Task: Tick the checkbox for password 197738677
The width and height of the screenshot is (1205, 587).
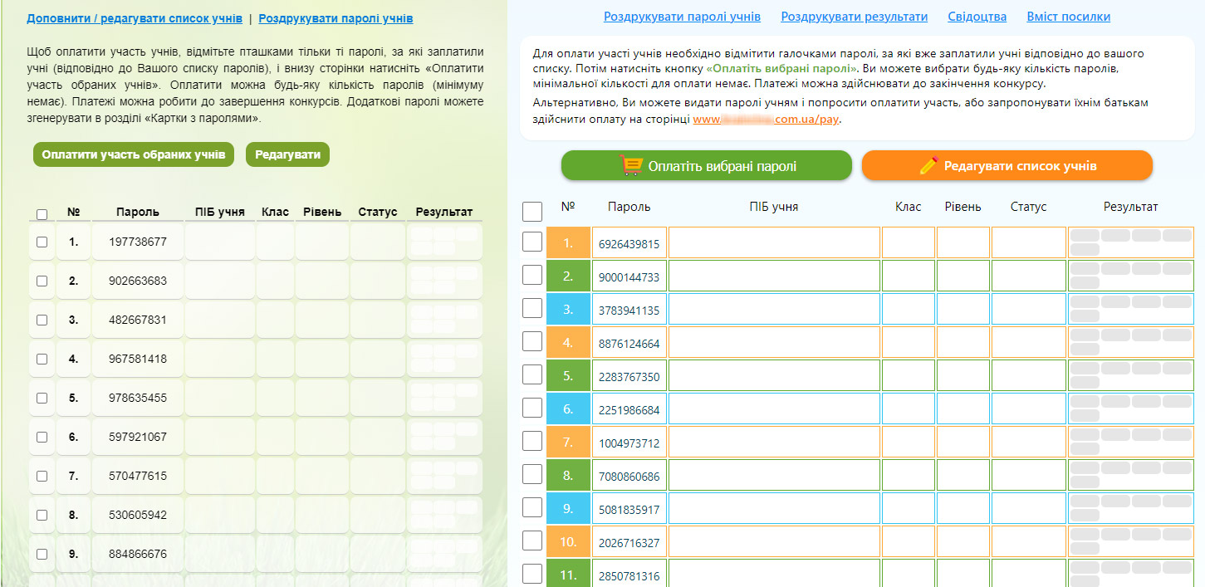Action: [x=42, y=242]
